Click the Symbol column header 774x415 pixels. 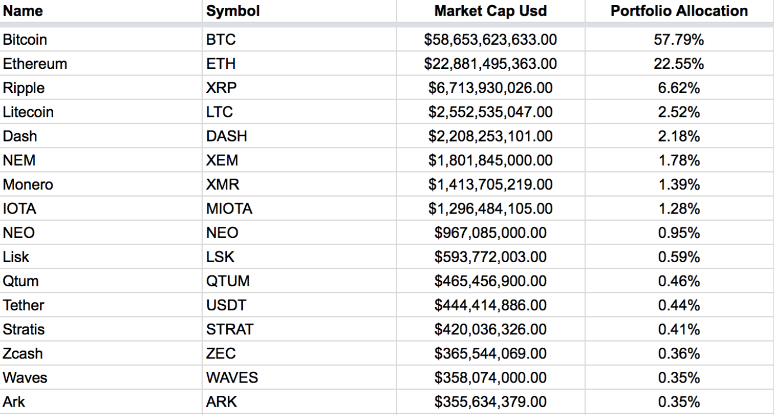click(x=233, y=11)
